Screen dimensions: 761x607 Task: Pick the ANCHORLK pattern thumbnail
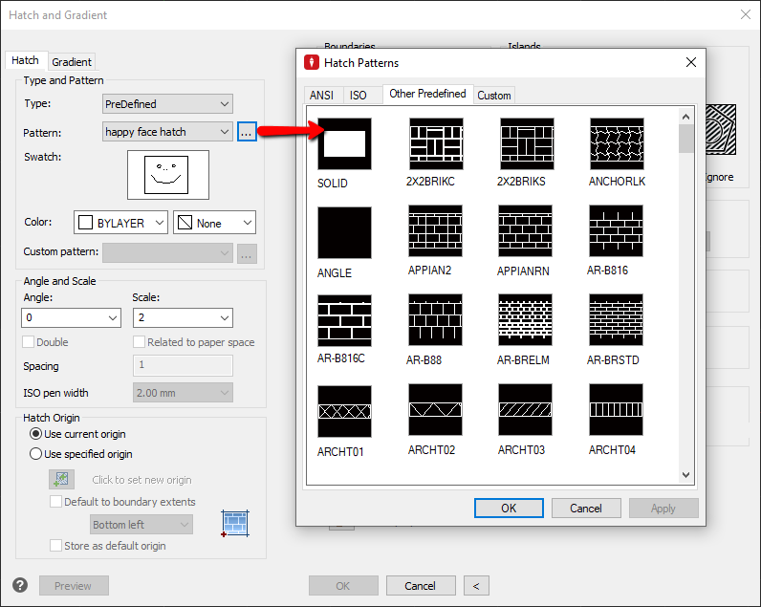(x=617, y=144)
